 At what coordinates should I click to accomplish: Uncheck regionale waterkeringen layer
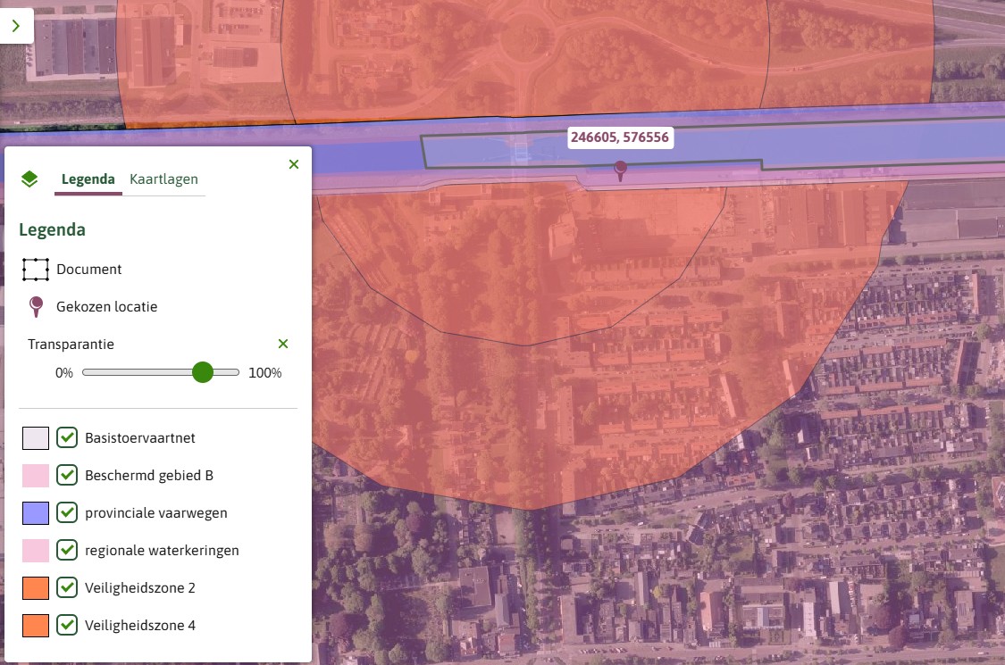click(x=67, y=551)
